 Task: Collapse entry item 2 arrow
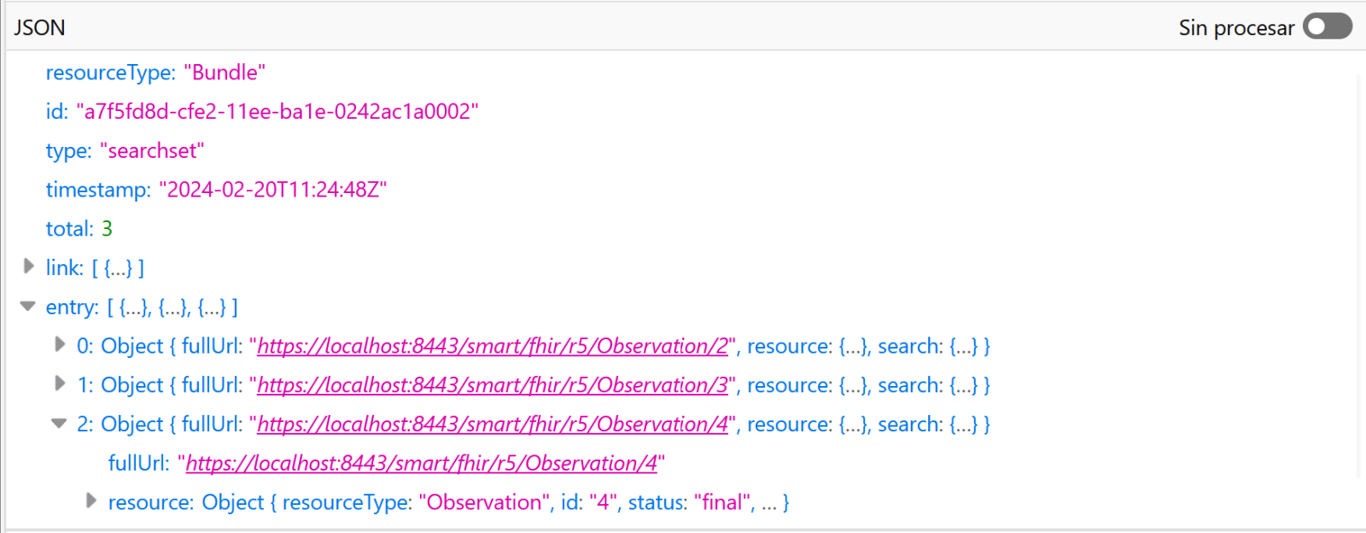pos(59,423)
